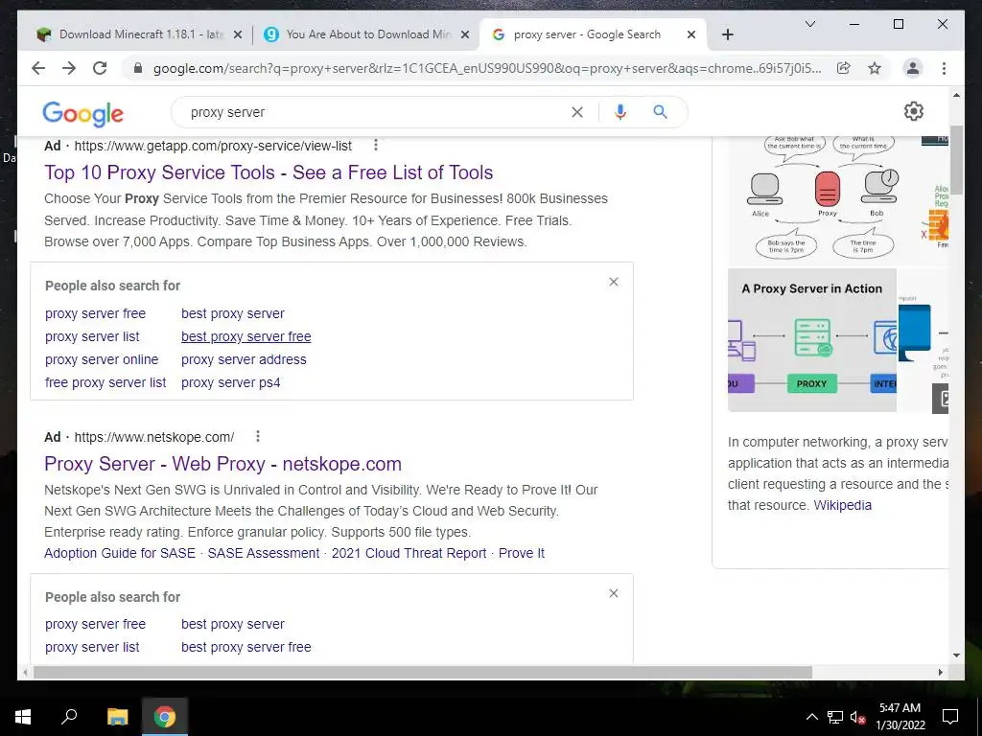Open A Proxy Server in Action image
Viewport: 982px width, 736px height.
[x=811, y=340]
